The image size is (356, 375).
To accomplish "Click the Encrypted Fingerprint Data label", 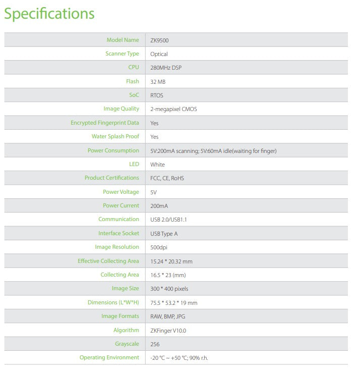I will pyautogui.click(x=105, y=123).
